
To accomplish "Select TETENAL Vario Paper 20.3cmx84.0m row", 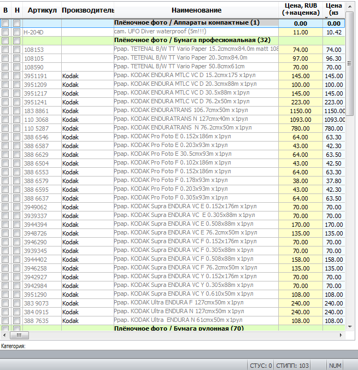I will (x=172, y=58).
